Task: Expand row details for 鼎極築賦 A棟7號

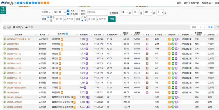Action: click(4, 92)
